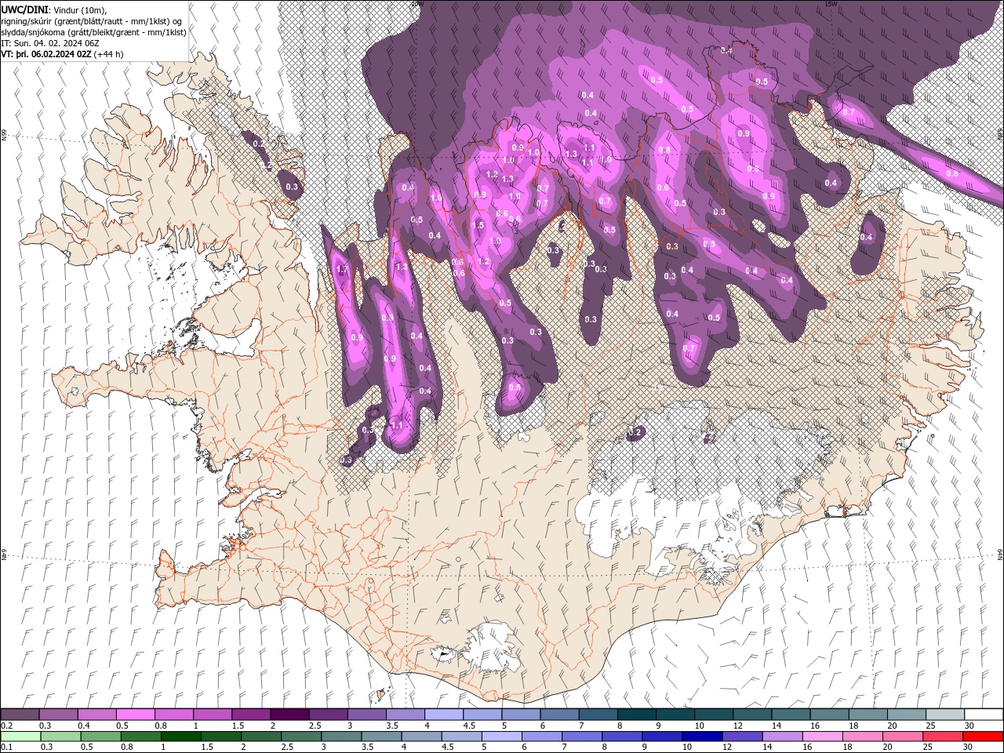Click the bright pink upper swatch between 0.5 and 0.8

tap(136, 715)
